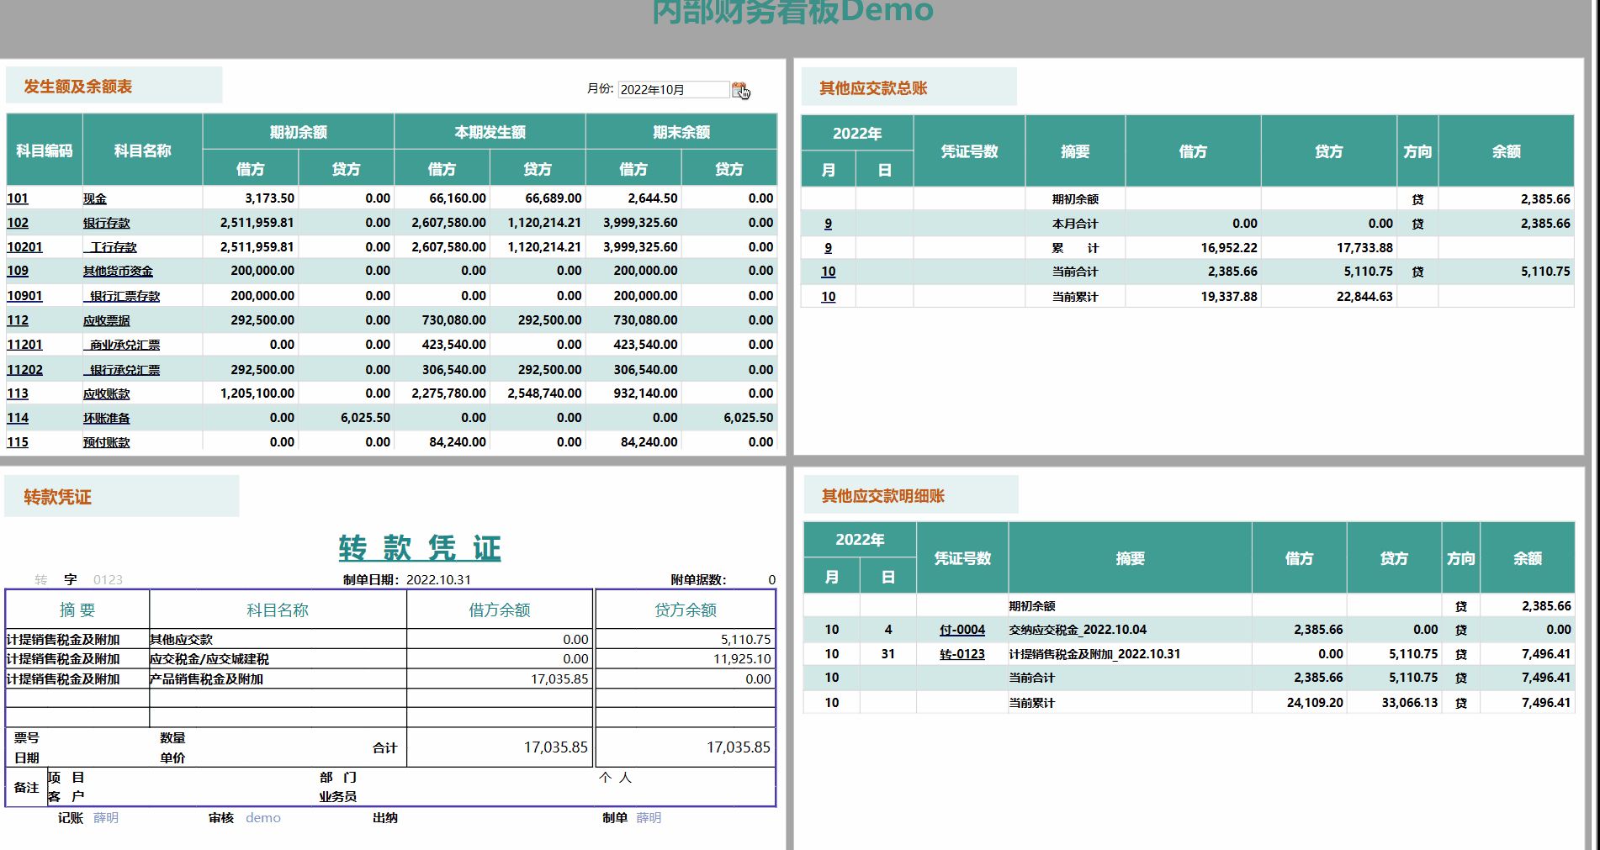Click the 转款凭证 voucher title

tap(420, 548)
